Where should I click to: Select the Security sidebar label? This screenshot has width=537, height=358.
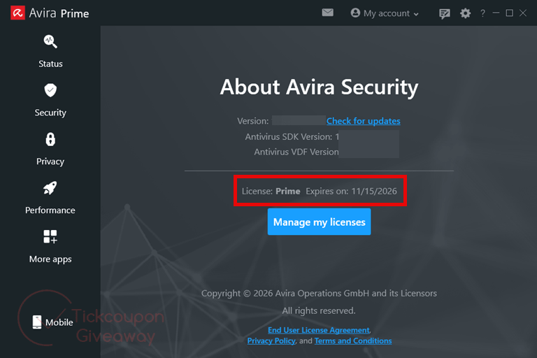coord(50,113)
